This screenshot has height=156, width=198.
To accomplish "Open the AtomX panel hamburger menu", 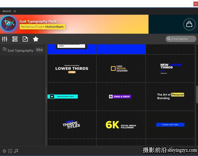I will point(15,11).
